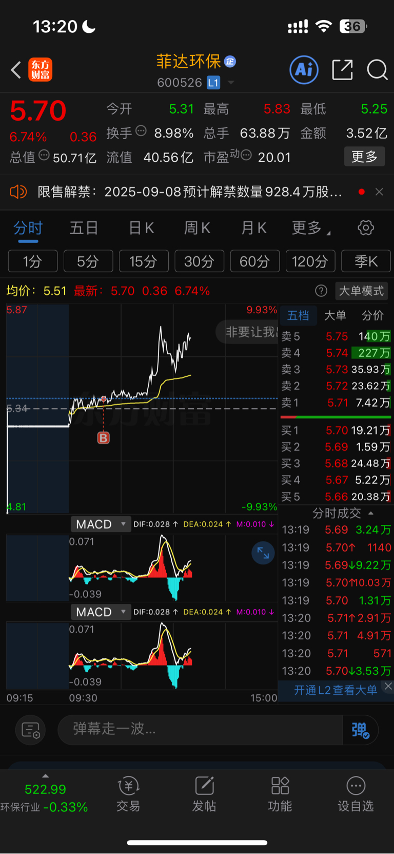Select the 卖5 5.75 order row
The width and height of the screenshot is (394, 854).
[x=336, y=336]
